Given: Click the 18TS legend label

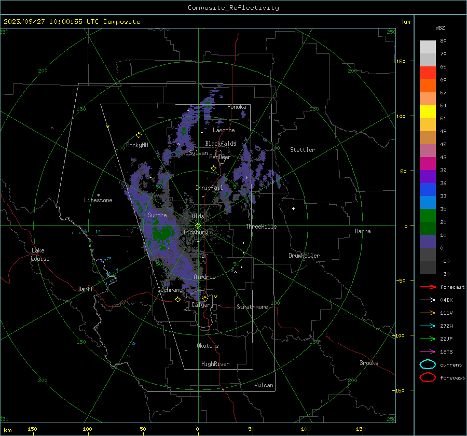Looking at the screenshot, I should pyautogui.click(x=446, y=352).
